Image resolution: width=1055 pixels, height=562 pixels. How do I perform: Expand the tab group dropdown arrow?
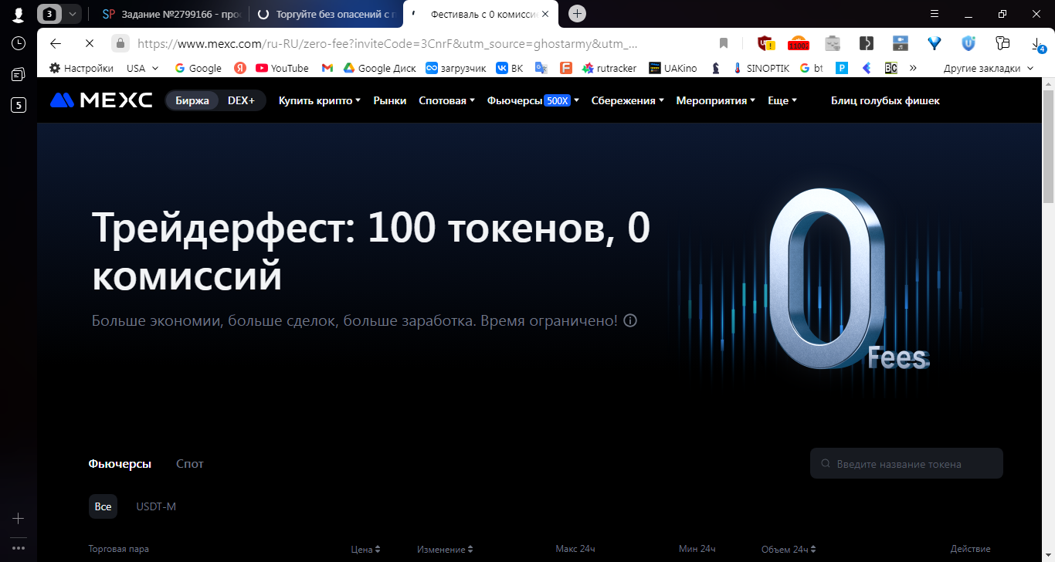click(x=73, y=14)
